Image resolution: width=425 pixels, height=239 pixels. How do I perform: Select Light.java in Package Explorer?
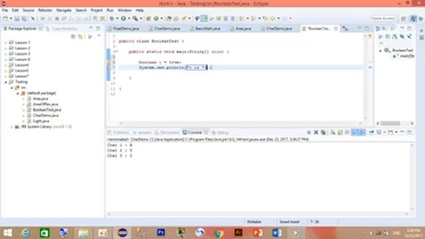pyautogui.click(x=41, y=121)
